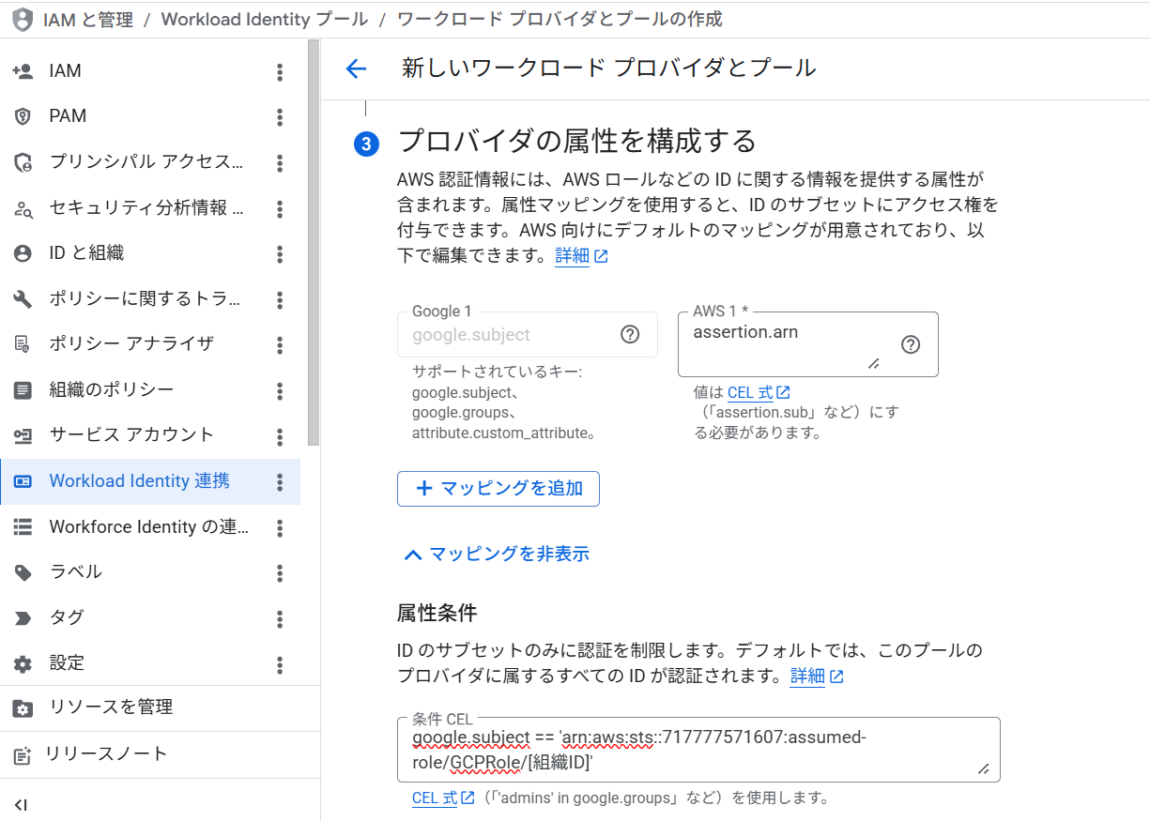Click the 組織のポリシー list icon
The image size is (1150, 821).
23,390
